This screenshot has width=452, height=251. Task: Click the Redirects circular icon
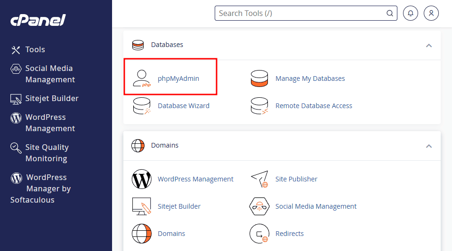tap(259, 234)
